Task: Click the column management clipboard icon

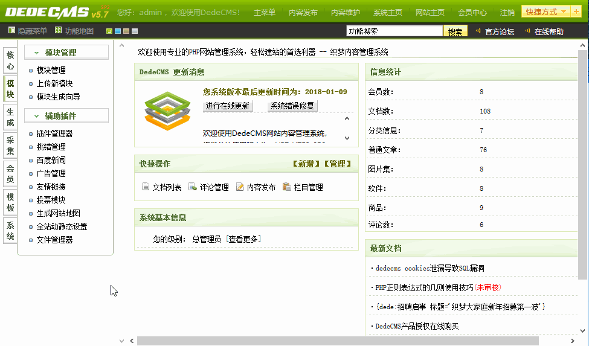Action: point(286,187)
